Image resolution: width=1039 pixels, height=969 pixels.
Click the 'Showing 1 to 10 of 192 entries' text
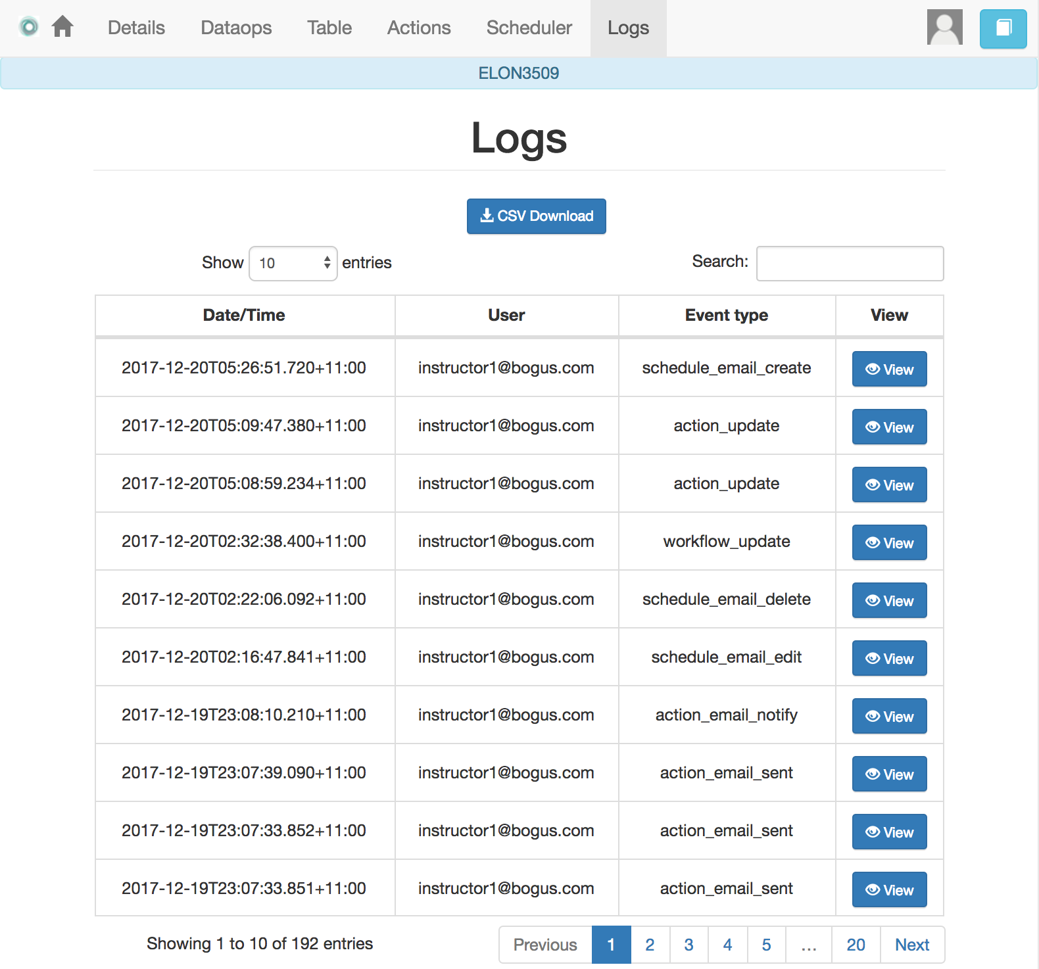(260, 943)
